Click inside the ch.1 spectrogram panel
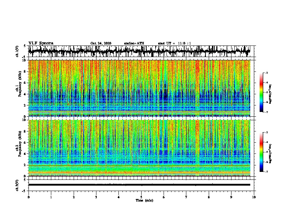Viewport: 286px width, 221px height. [139, 88]
